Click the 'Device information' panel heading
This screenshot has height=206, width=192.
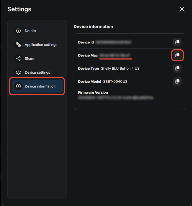click(x=93, y=26)
